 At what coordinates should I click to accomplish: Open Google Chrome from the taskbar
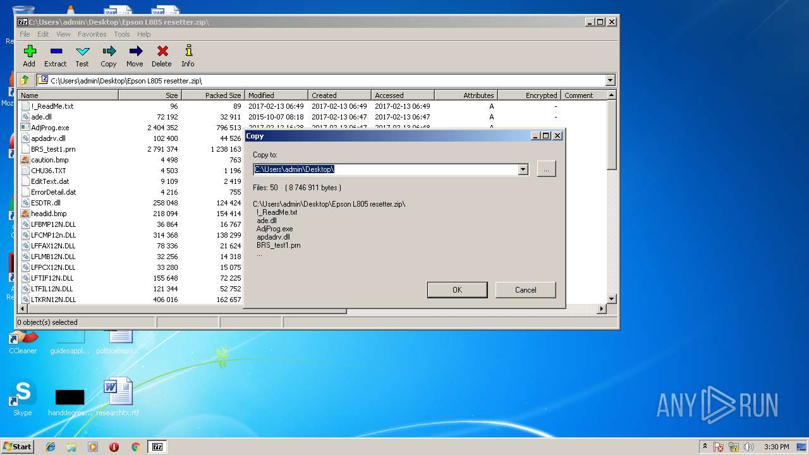pos(135,447)
